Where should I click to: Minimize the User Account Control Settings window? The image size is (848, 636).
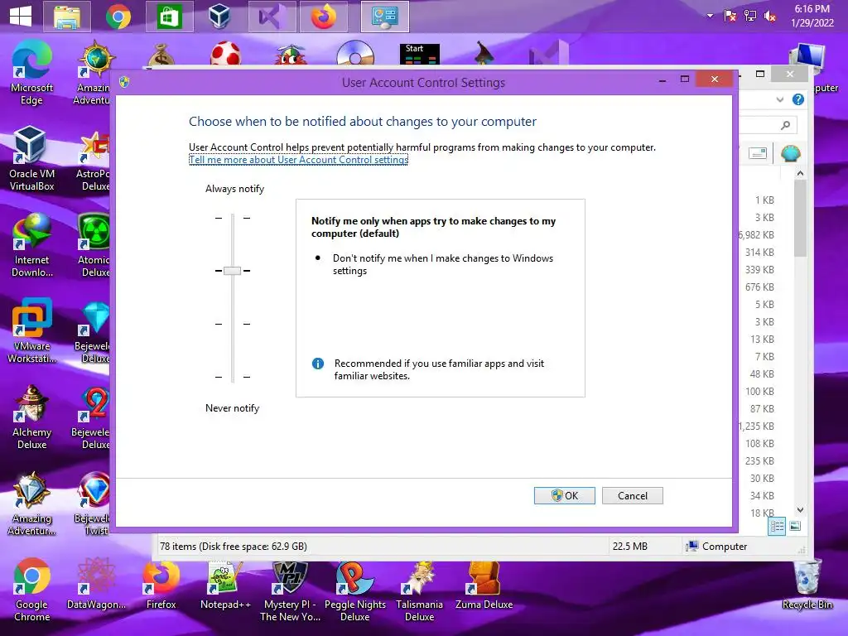click(x=662, y=80)
